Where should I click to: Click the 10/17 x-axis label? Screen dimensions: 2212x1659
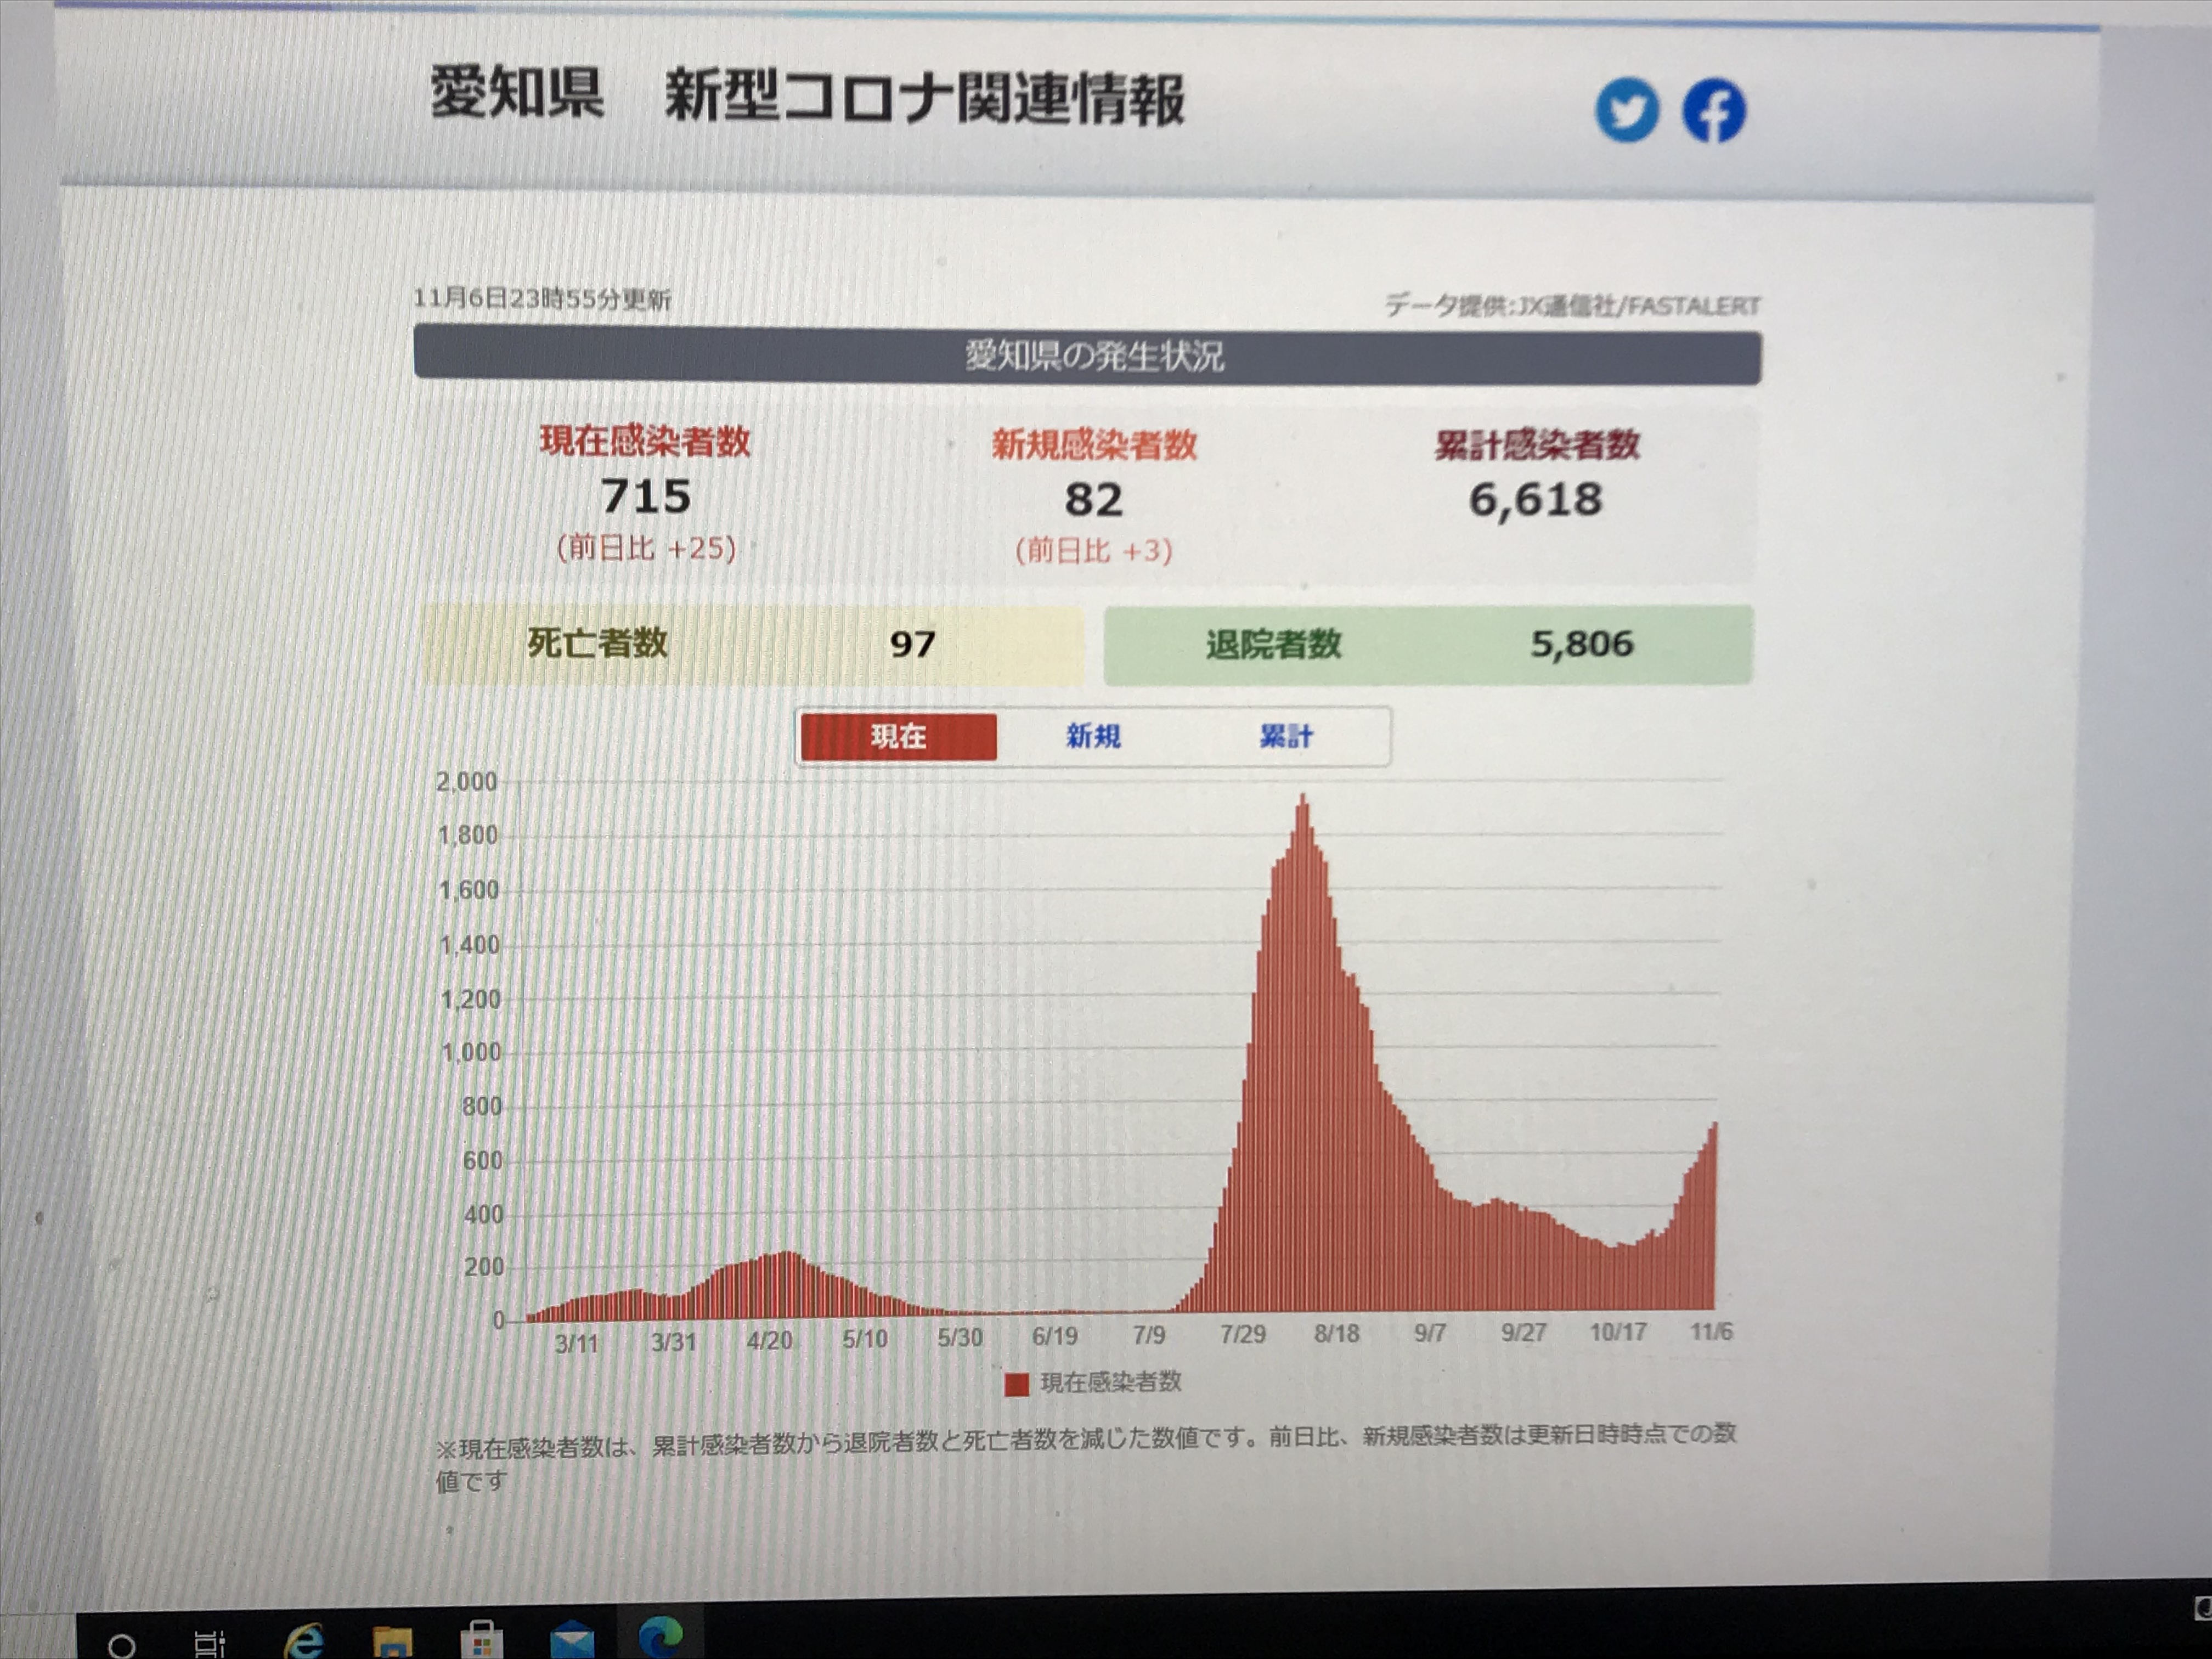click(1617, 1332)
